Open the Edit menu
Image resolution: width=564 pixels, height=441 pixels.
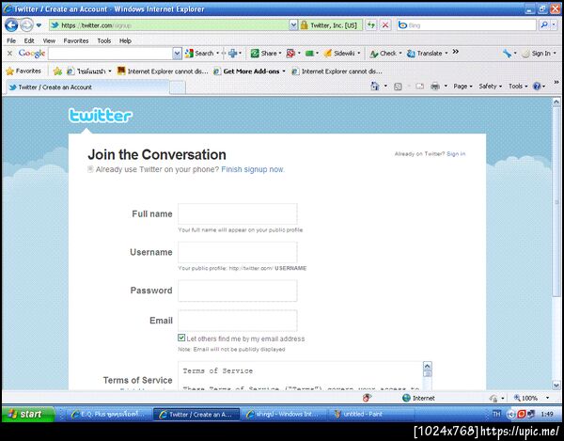[29, 40]
